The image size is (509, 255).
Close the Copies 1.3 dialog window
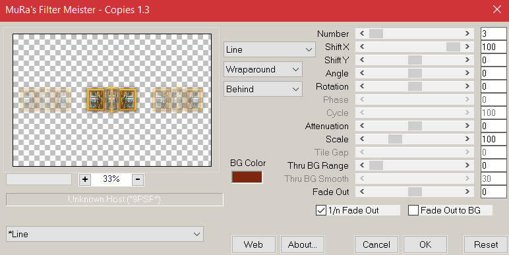pos(497,9)
